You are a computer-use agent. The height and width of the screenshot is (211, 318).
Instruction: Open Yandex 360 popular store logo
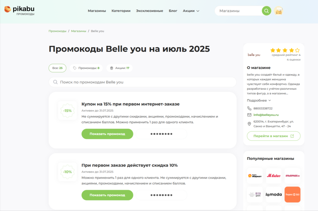click(x=293, y=195)
